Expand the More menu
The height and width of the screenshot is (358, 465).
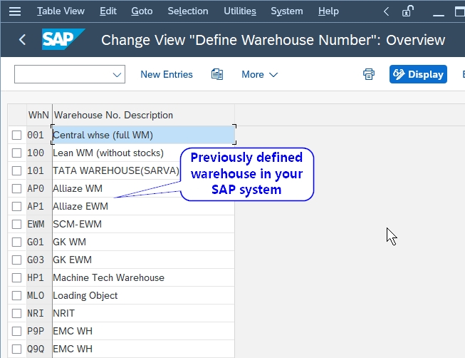(259, 74)
